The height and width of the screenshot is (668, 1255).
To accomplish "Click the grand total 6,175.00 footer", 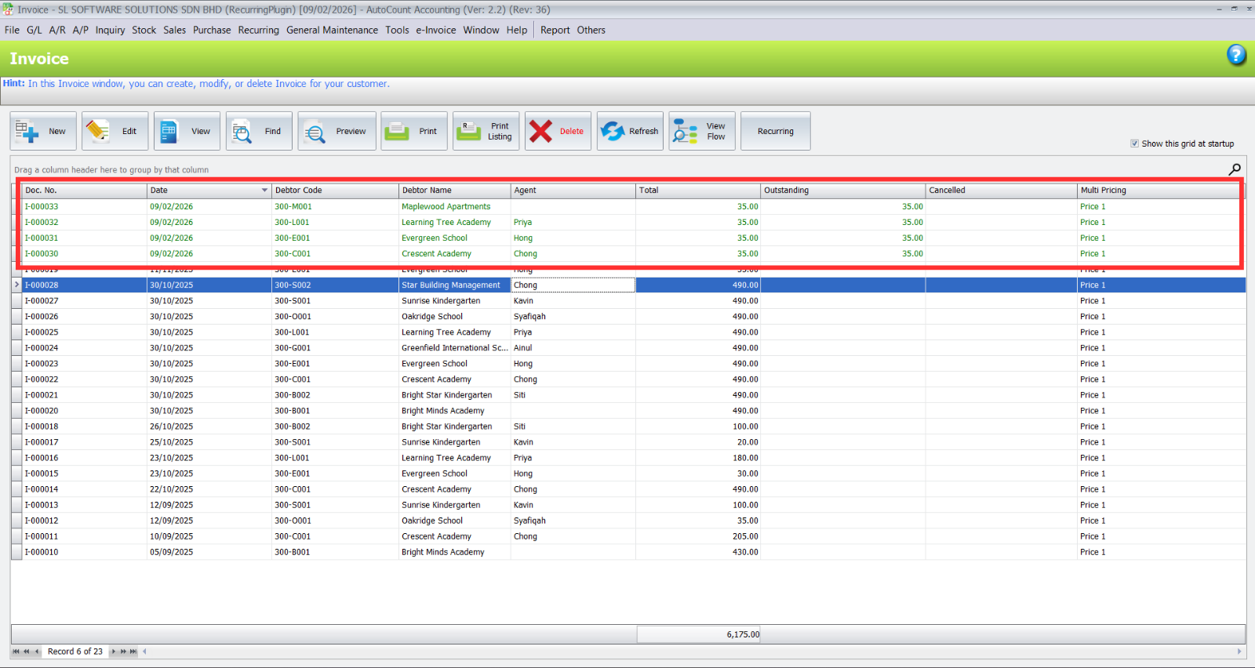I will [698, 634].
